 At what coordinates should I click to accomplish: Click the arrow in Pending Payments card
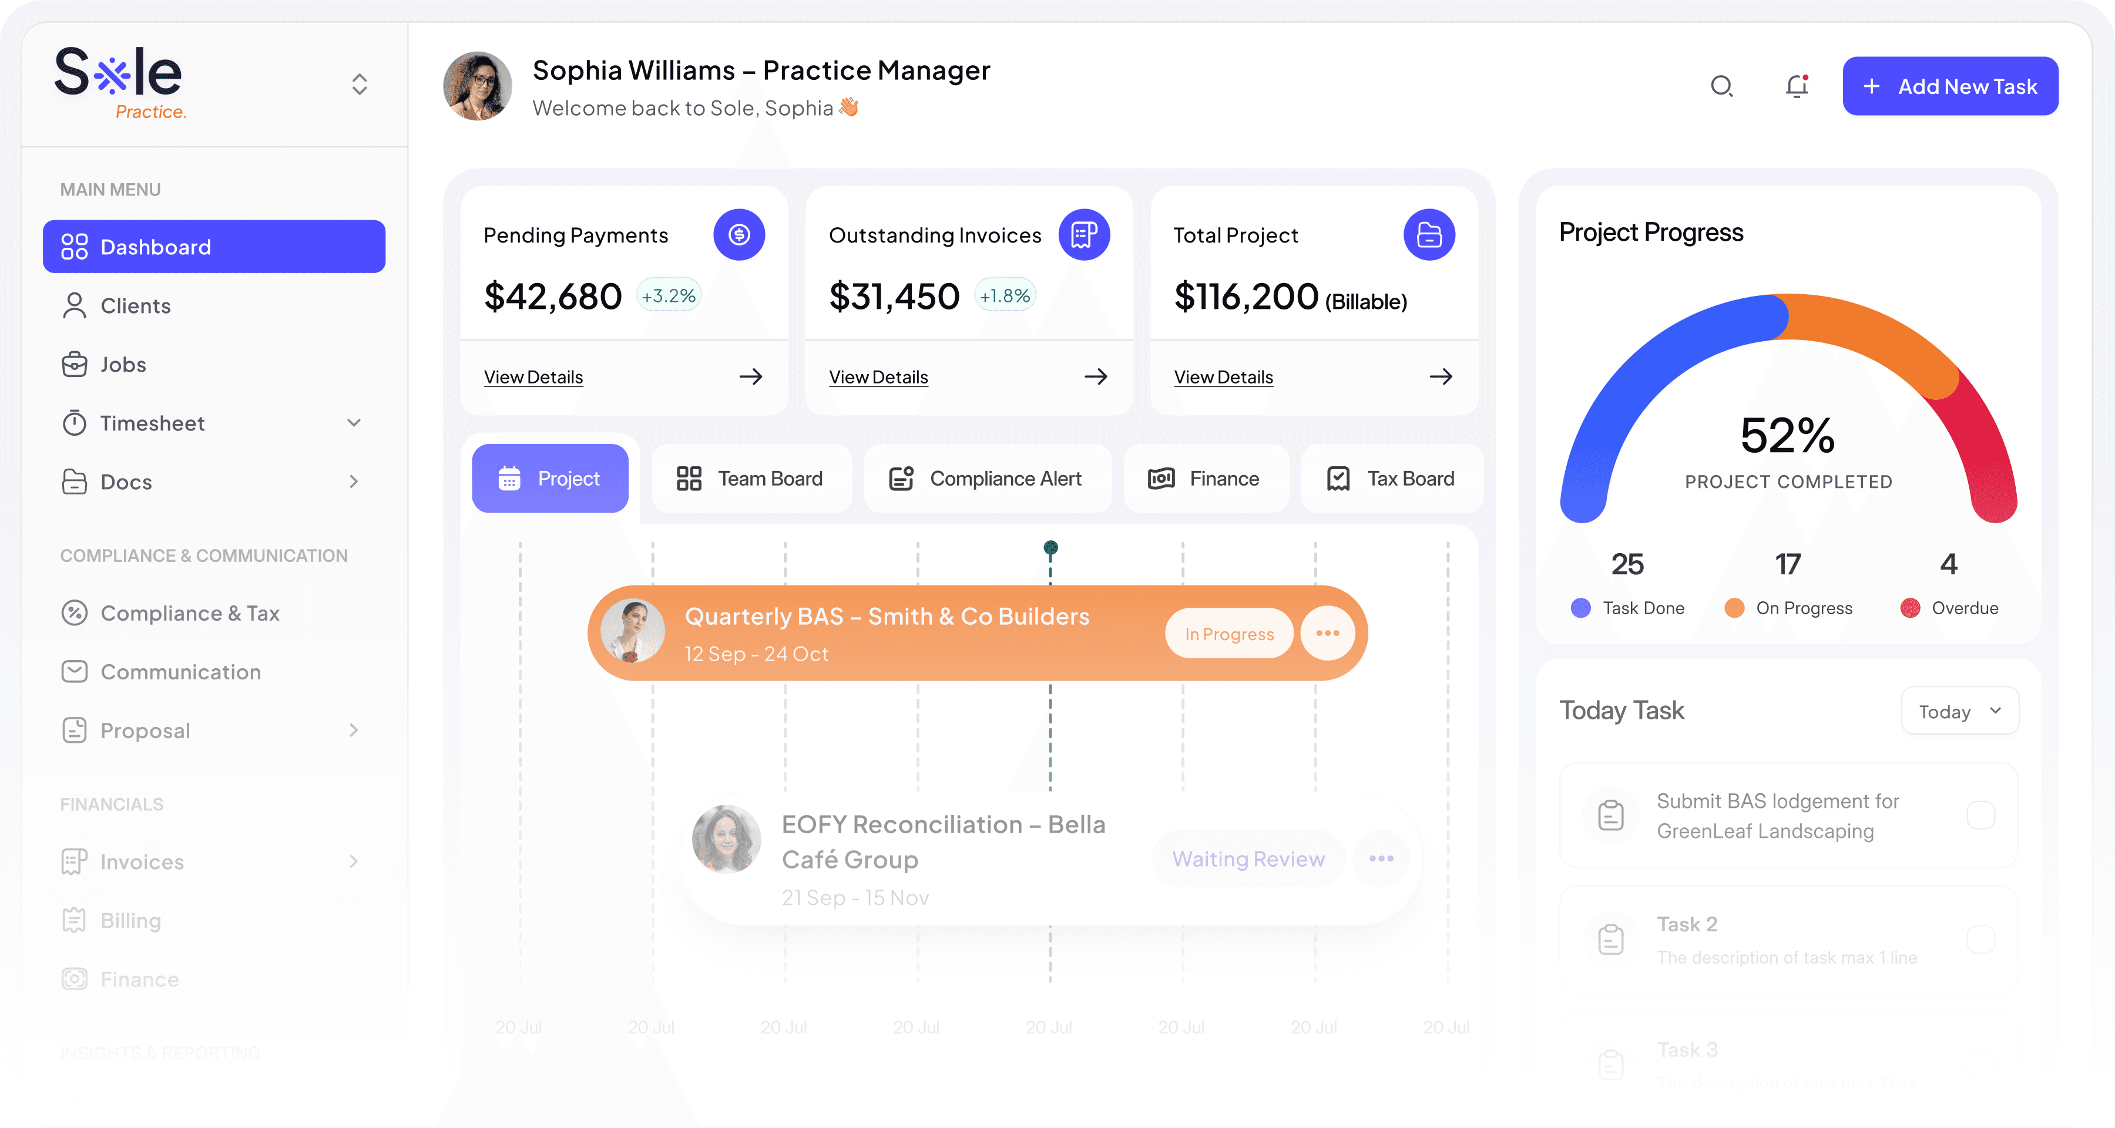point(750,378)
